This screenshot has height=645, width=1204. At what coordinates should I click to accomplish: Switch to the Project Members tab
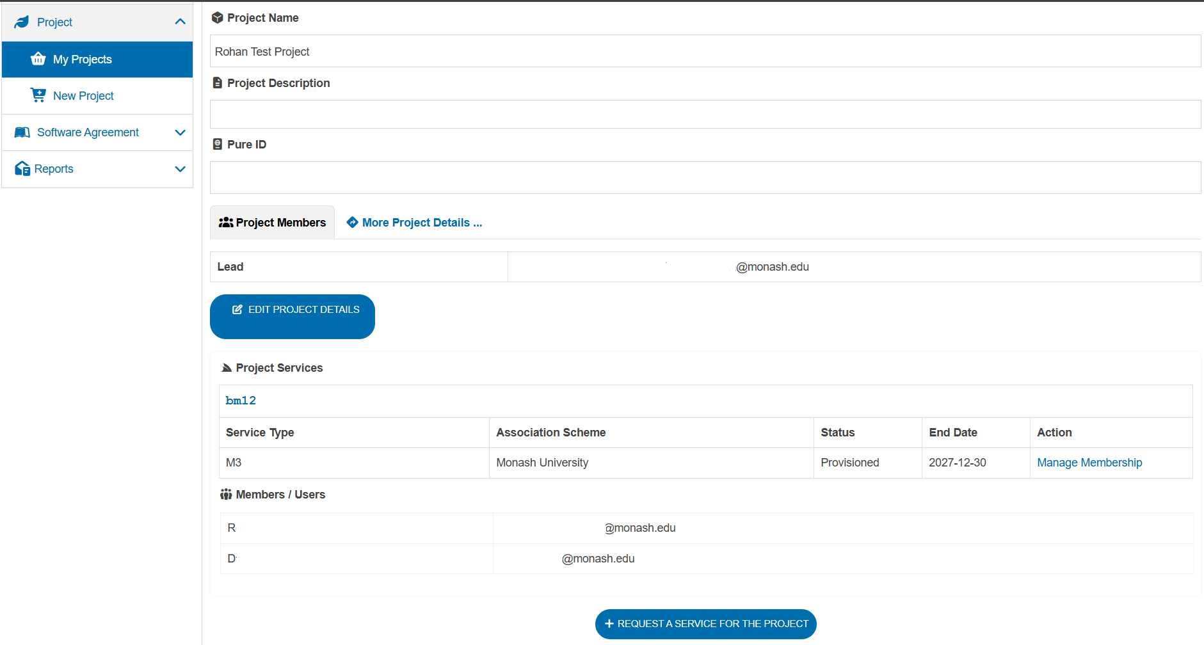[273, 223]
